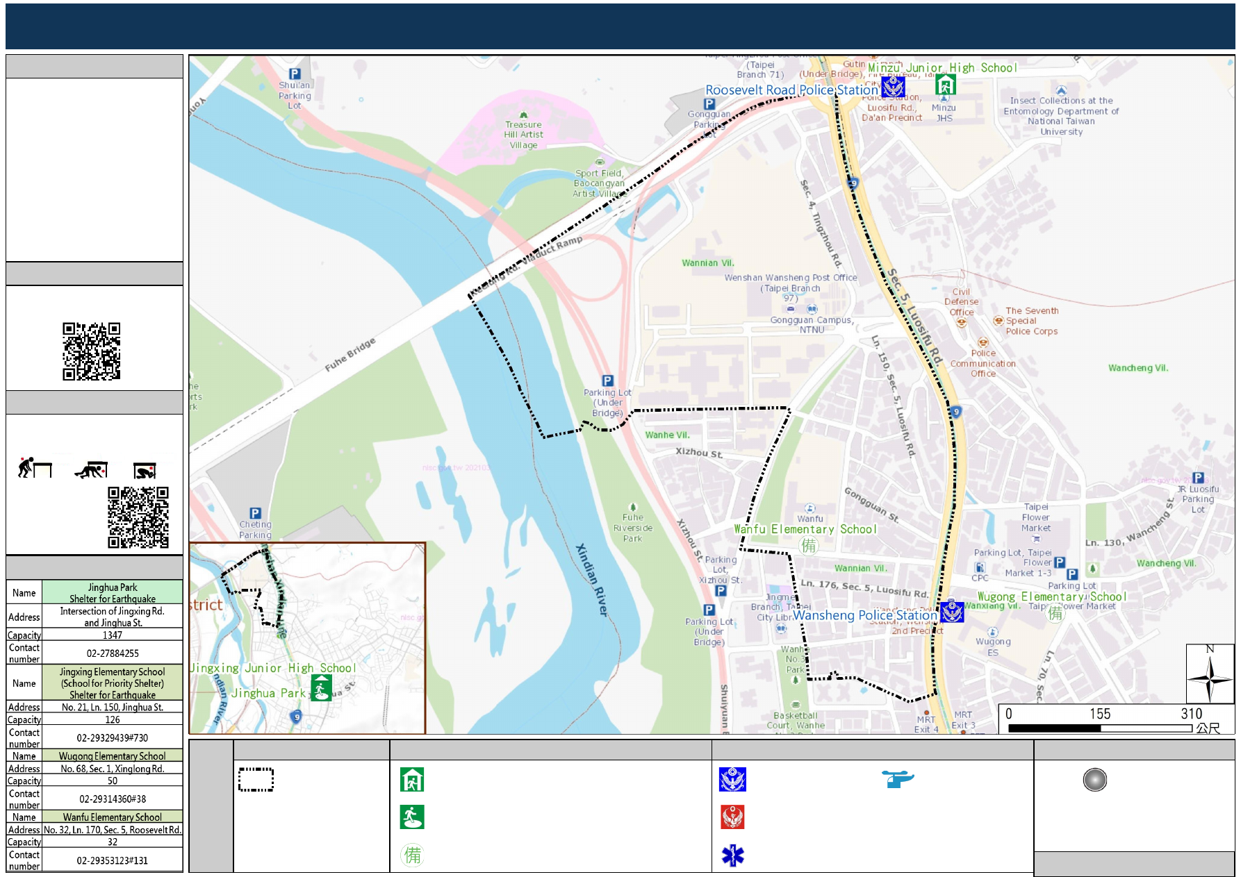Click the 'Wanhe Vil.' map label

[667, 435]
